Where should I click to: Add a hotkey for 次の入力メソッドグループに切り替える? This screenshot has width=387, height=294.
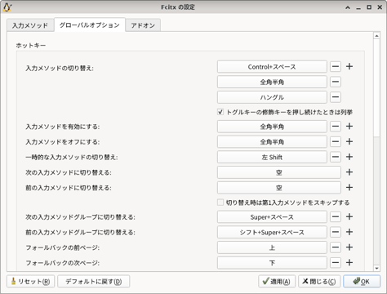coord(349,216)
